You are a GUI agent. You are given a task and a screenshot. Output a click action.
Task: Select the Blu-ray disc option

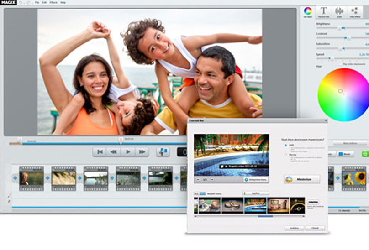coord(286,155)
